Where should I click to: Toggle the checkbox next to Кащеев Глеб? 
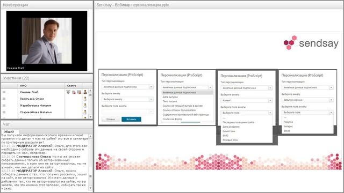tap(4, 92)
